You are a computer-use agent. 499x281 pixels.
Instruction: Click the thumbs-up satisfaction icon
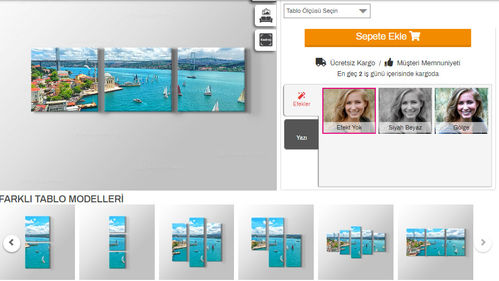pos(389,62)
